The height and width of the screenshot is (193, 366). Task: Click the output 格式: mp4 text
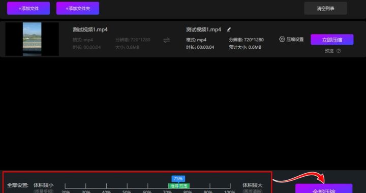point(196,40)
